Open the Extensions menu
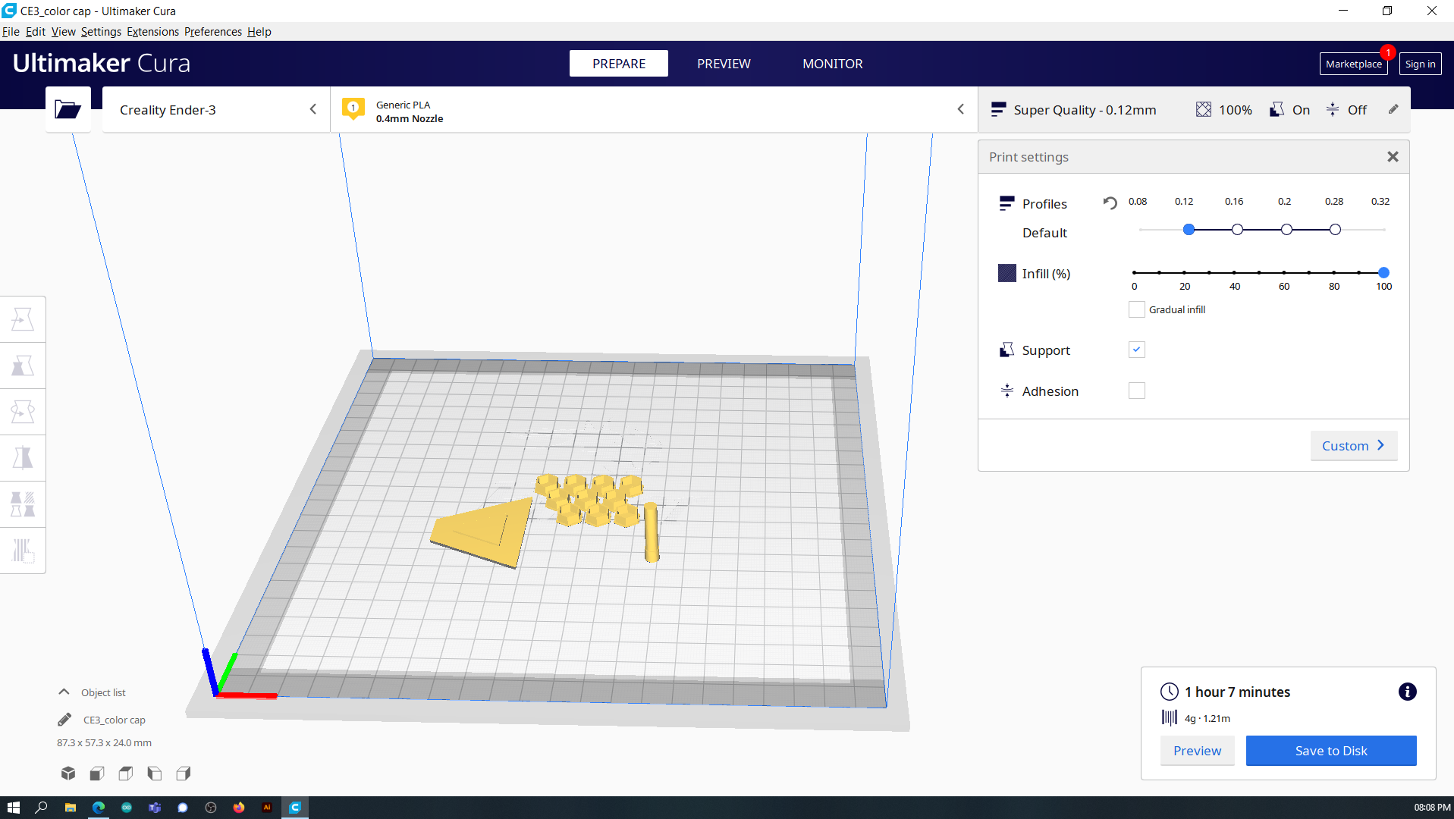 tap(152, 32)
